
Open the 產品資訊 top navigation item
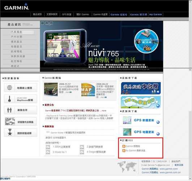click(x=37, y=14)
